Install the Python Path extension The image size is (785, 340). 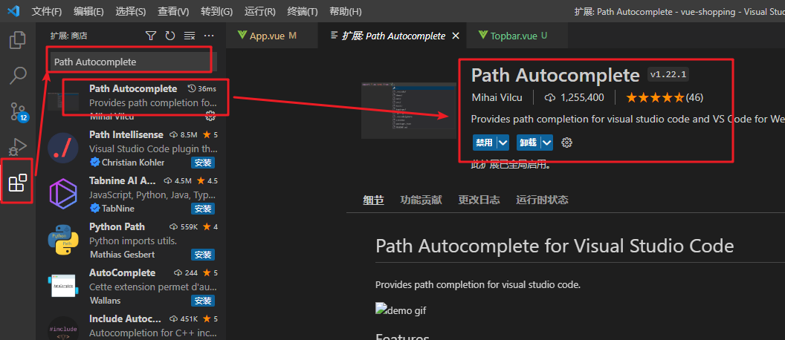tap(203, 255)
